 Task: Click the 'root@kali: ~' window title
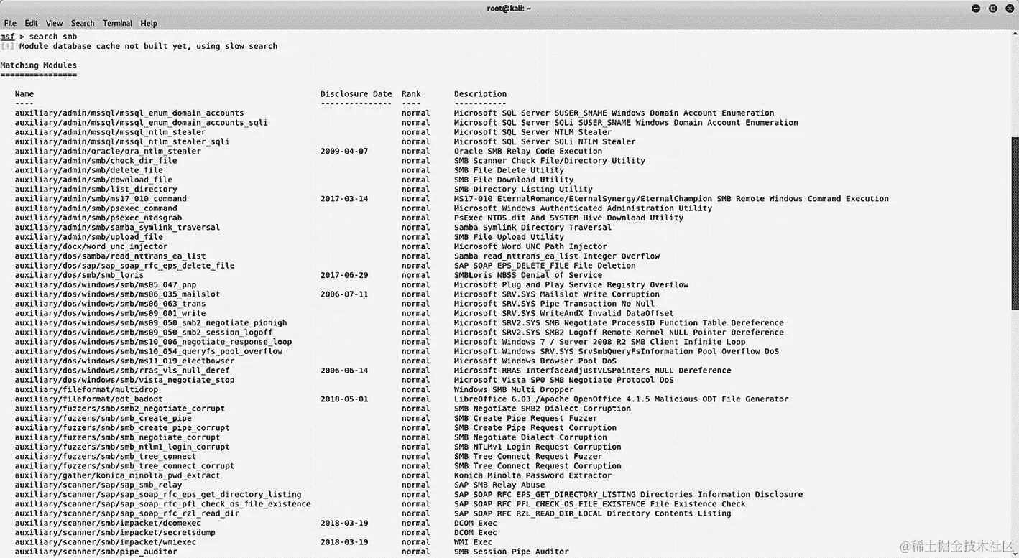509,9
